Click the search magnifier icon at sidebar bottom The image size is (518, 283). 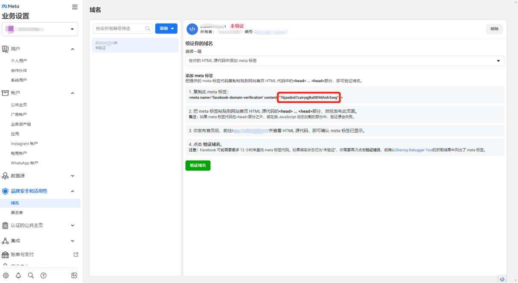31,275
